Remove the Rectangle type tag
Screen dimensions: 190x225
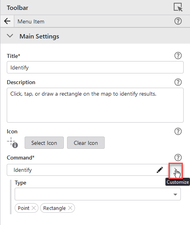(70, 208)
